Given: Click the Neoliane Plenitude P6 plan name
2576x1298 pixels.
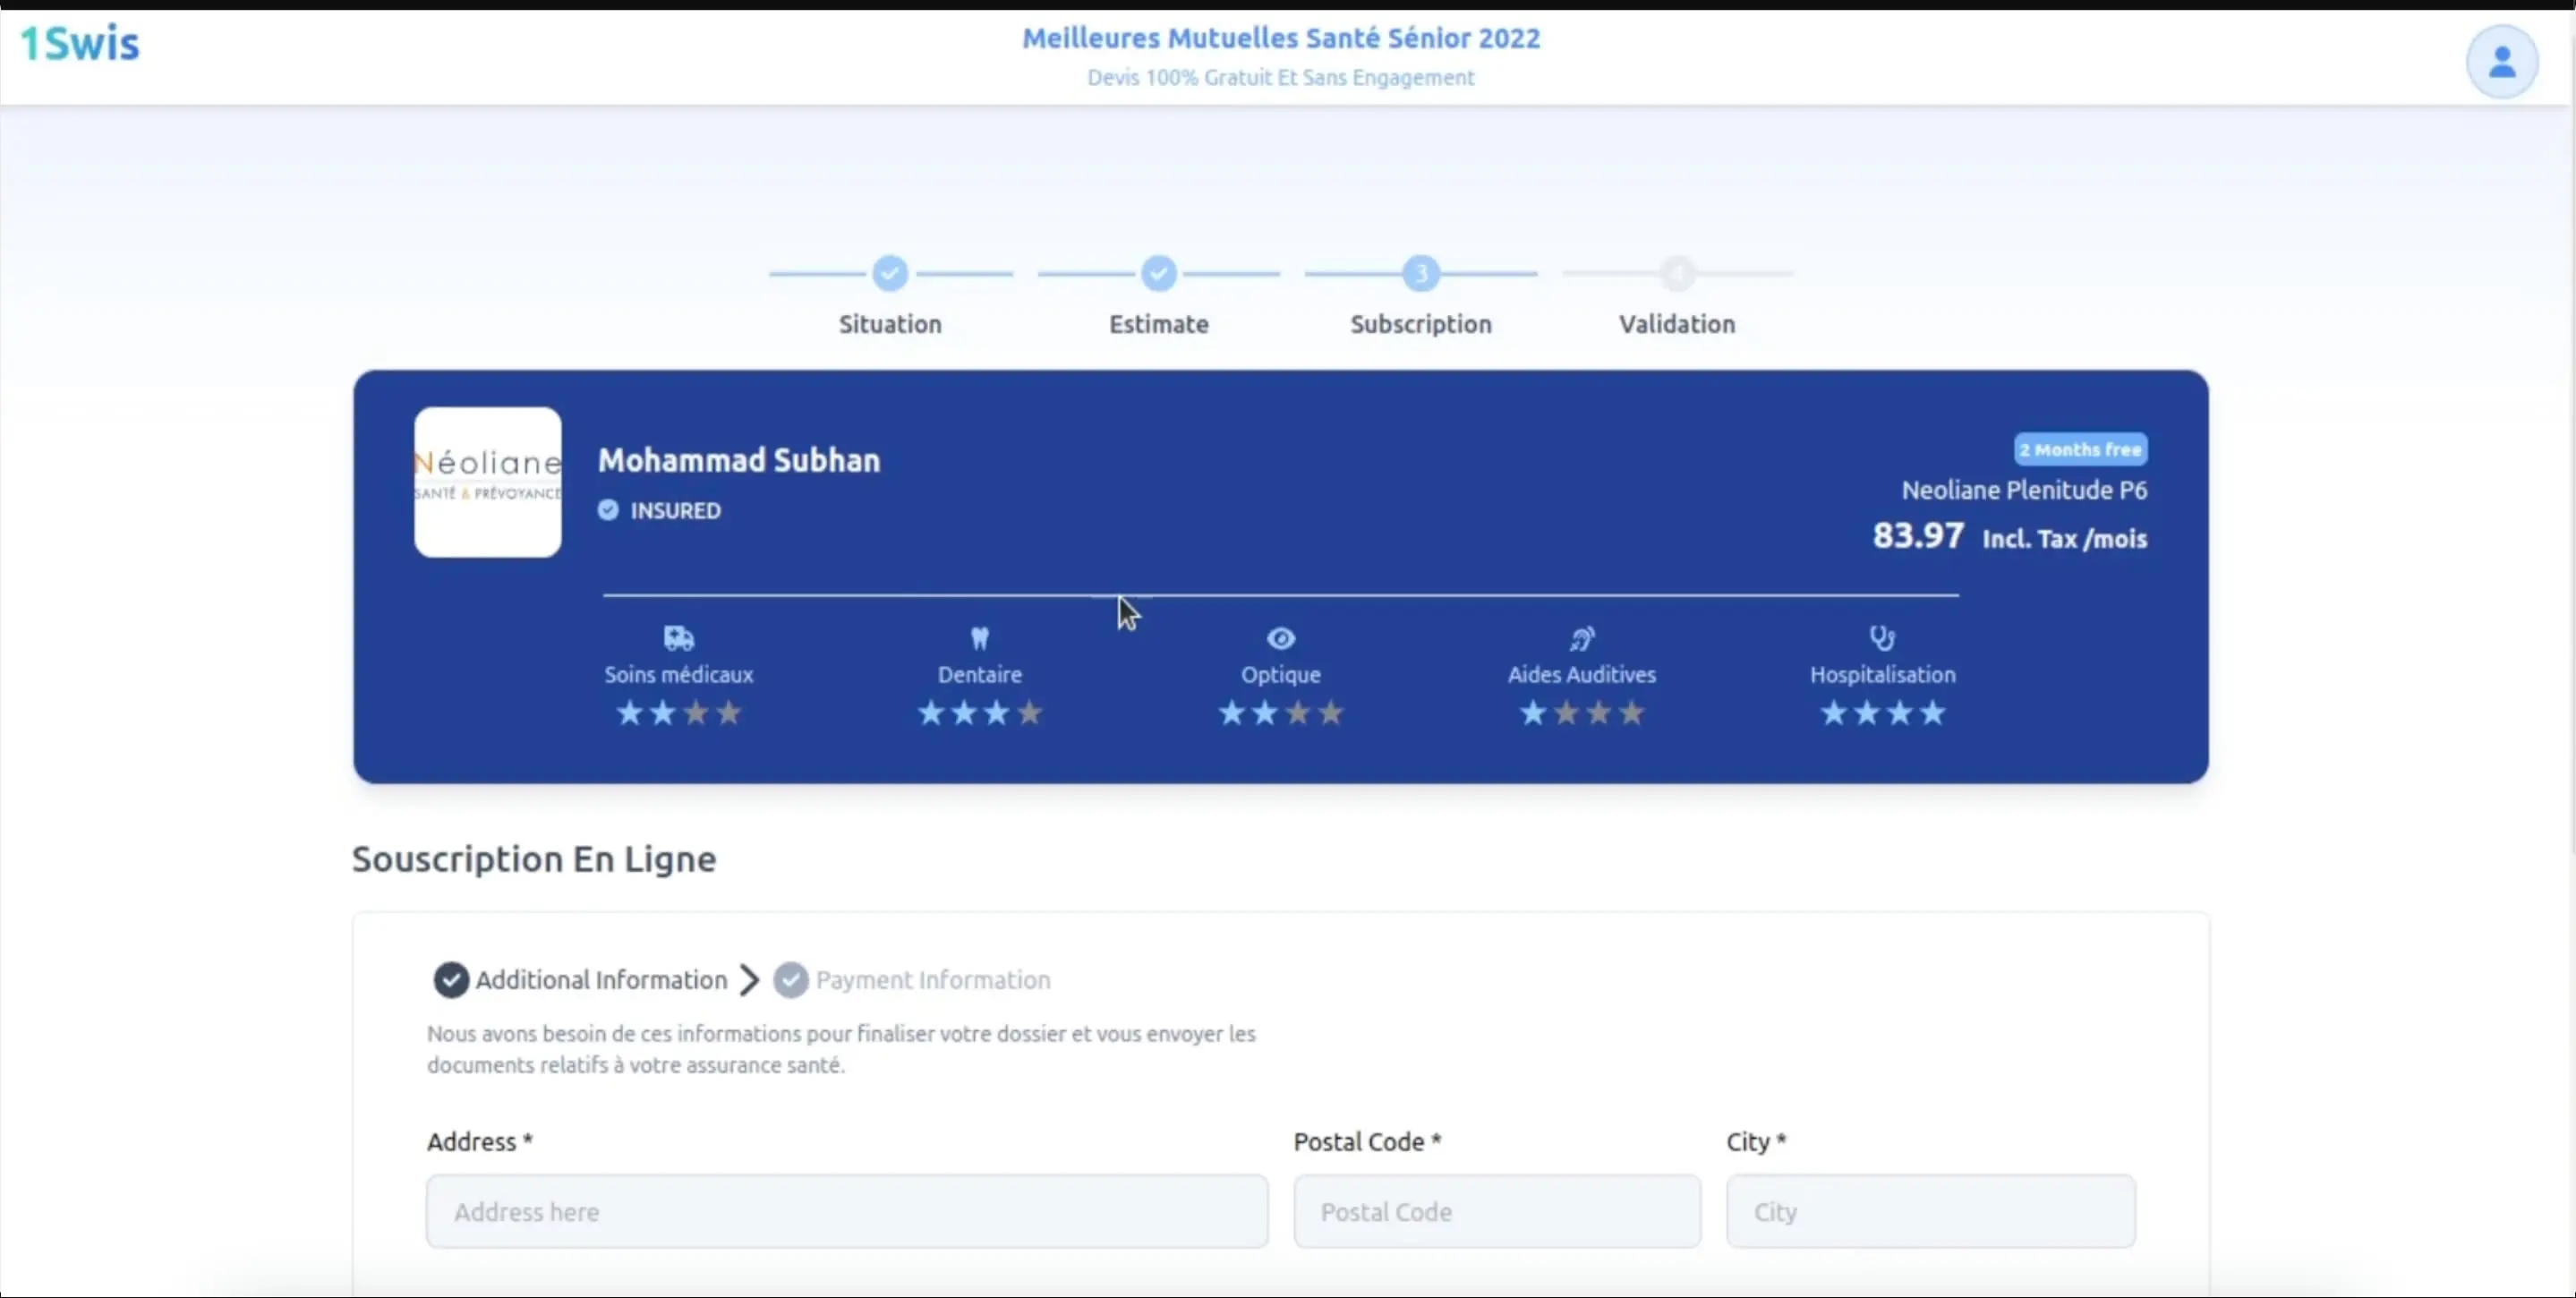Looking at the screenshot, I should 2024,490.
